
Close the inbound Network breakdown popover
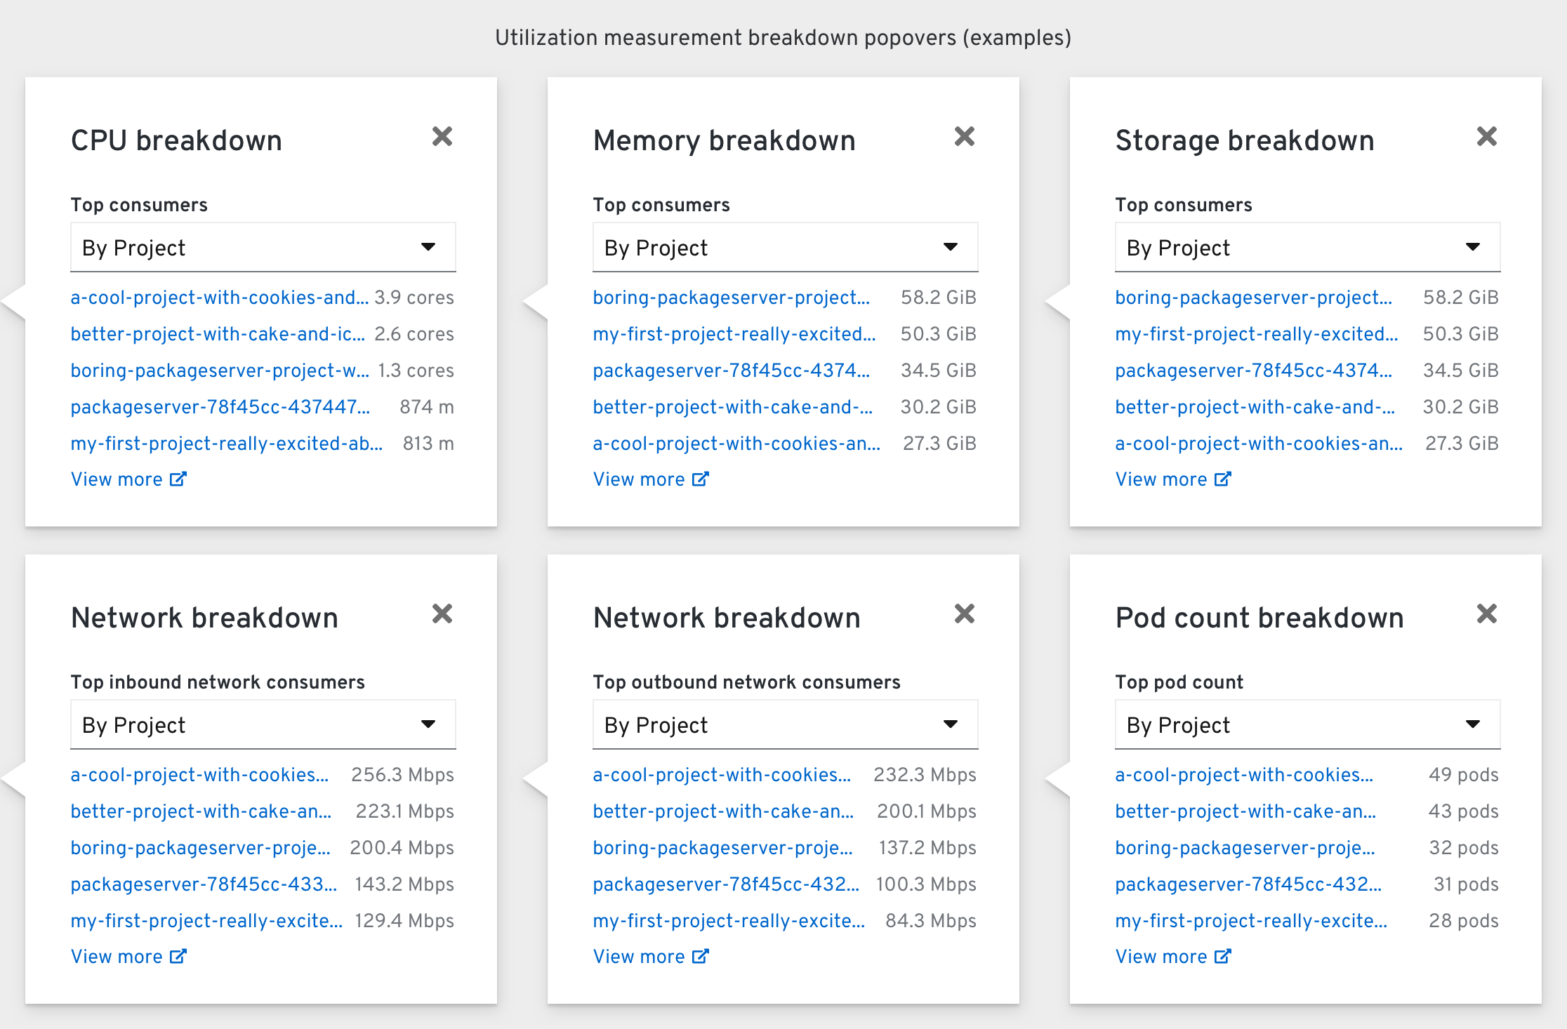442,613
